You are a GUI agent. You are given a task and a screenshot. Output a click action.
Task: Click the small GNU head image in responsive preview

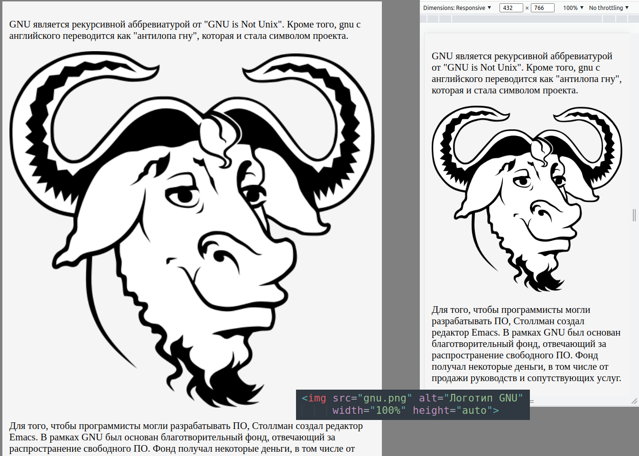[527, 199]
